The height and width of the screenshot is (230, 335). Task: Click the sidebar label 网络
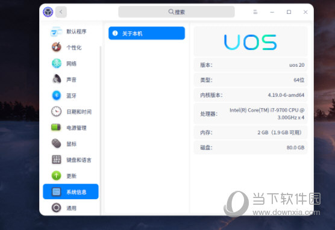pos(71,64)
